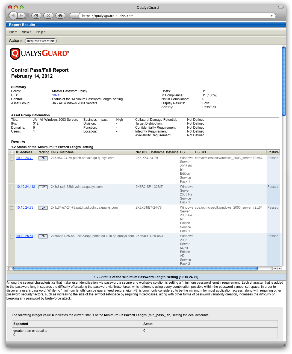The image size is (292, 354).
Task: Open CID link 1071
Action: click(56, 95)
